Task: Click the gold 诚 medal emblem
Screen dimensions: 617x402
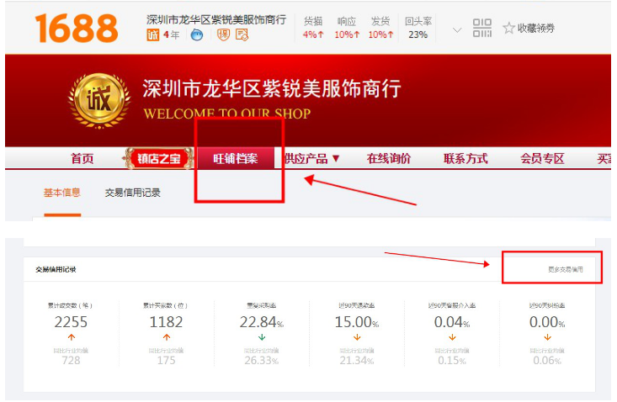Action: (x=99, y=100)
